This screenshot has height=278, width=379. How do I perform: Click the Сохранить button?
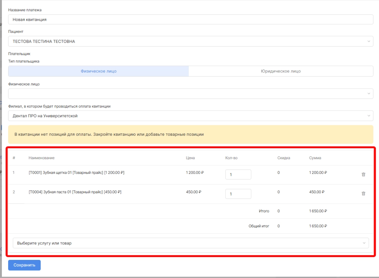[x=24, y=265]
